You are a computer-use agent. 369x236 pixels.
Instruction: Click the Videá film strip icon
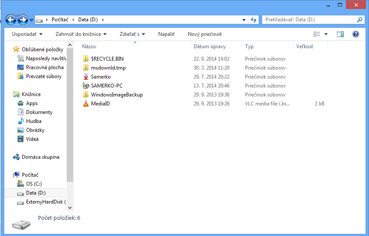click(x=21, y=139)
